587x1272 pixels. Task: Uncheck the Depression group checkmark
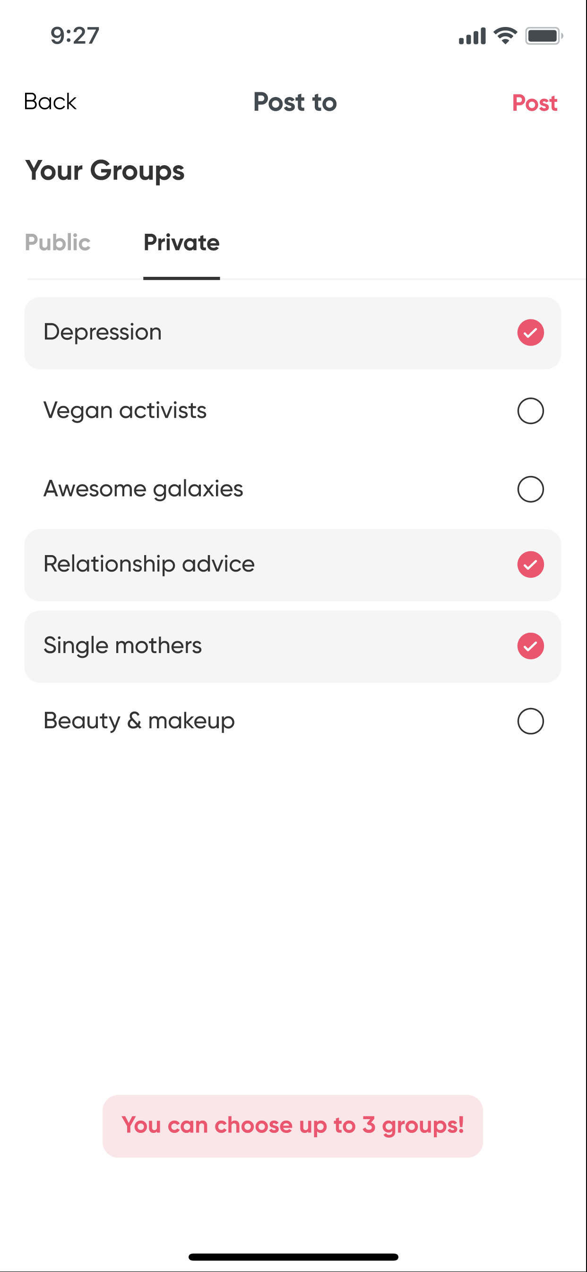tap(530, 332)
